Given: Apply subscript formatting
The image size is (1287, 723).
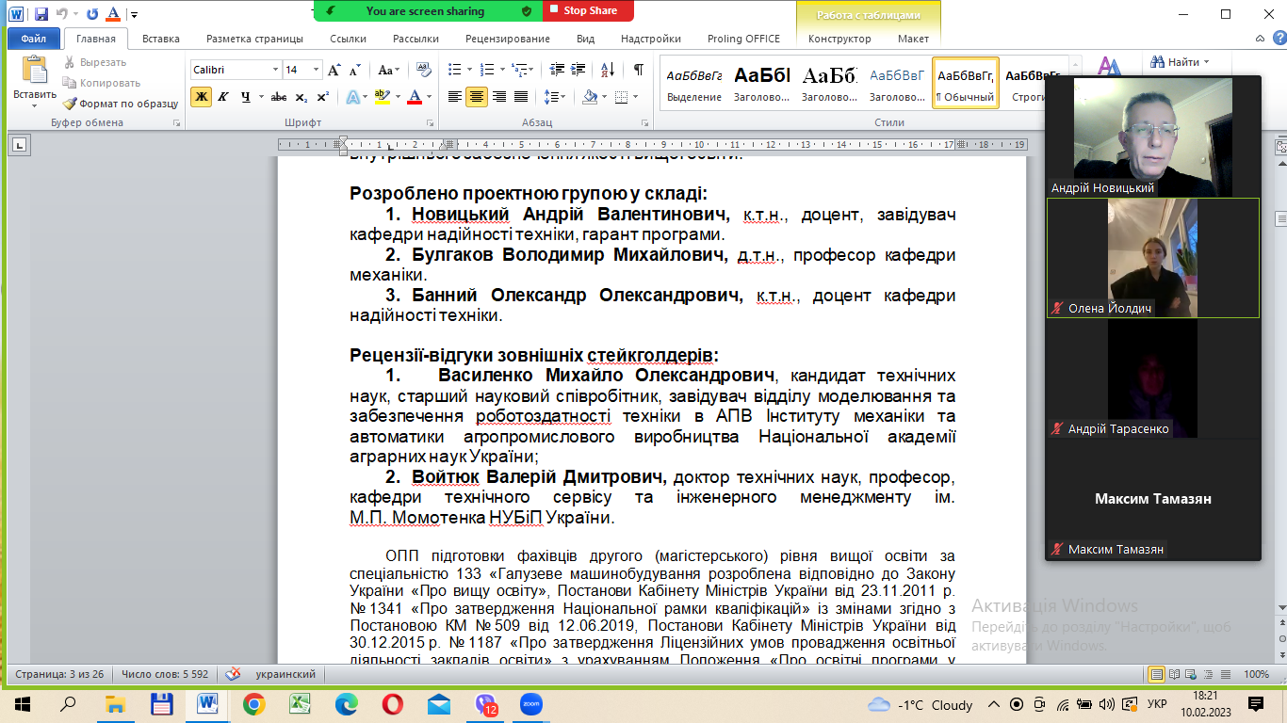Looking at the screenshot, I should pyautogui.click(x=301, y=97).
